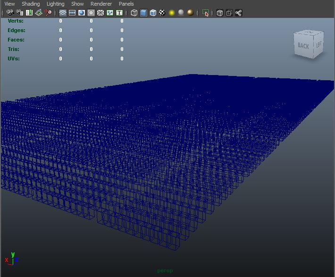
Task: Toggle the film gate overlay
Action: pos(72,13)
